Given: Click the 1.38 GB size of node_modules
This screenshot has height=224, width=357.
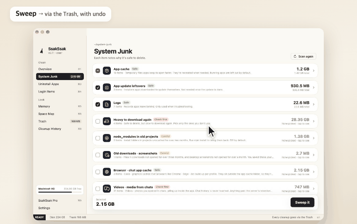Looking at the screenshot, I should tap(302, 136).
